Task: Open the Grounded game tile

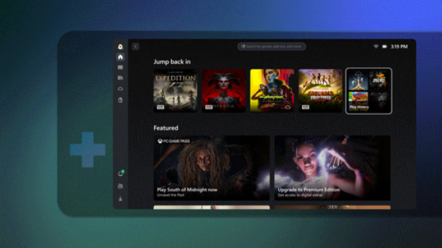Action: [320, 91]
